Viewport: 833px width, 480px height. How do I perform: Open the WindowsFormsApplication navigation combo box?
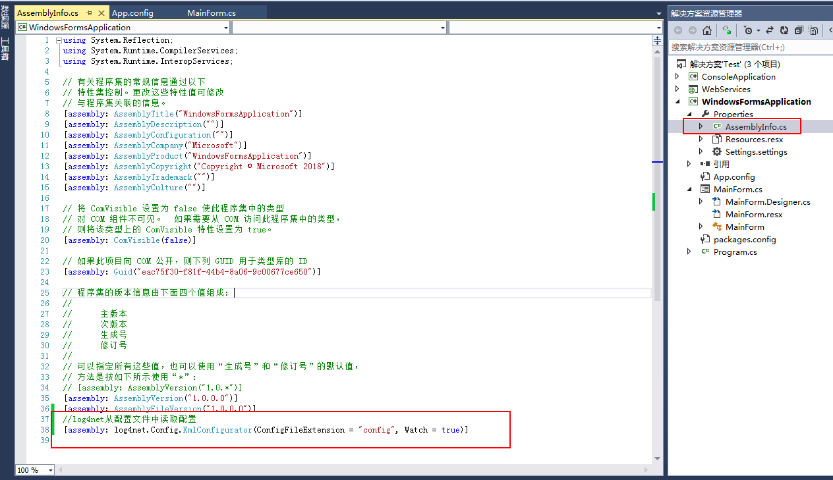[123, 27]
